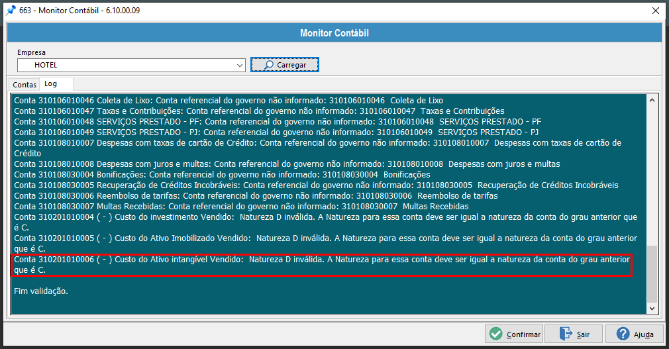The image size is (669, 349).
Task: Click log line 310201010004 investimento Vendido
Action: [325, 223]
